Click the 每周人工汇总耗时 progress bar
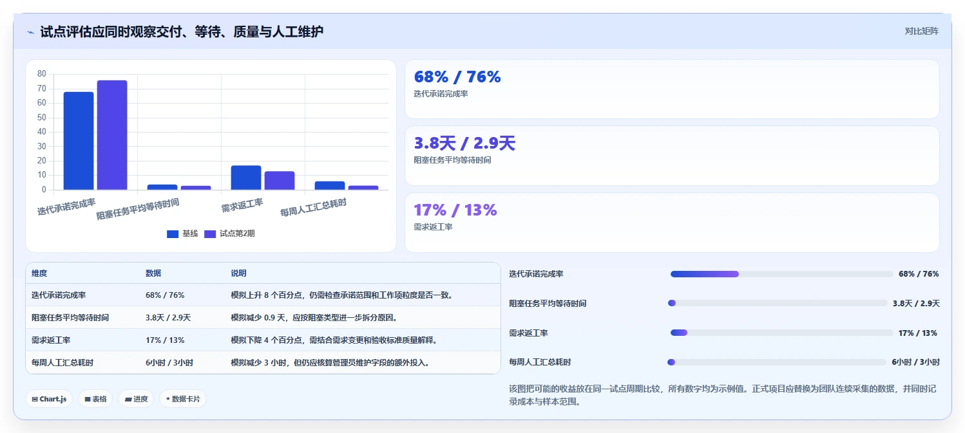Image resolution: width=965 pixels, height=433 pixels. [x=777, y=362]
